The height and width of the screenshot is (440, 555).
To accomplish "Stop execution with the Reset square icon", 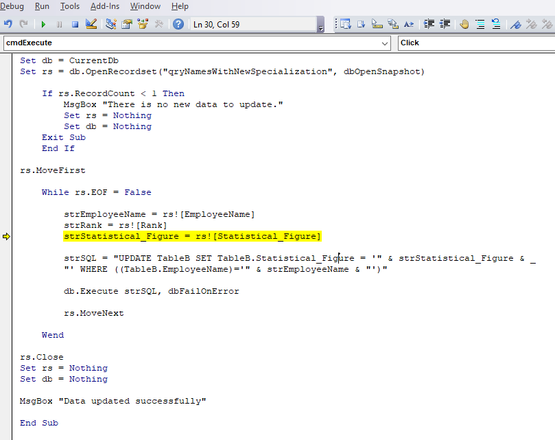I will (75, 24).
